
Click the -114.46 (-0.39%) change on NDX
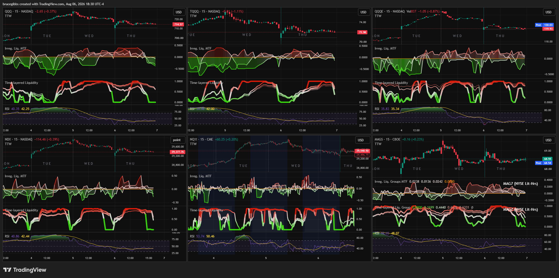[47, 139]
